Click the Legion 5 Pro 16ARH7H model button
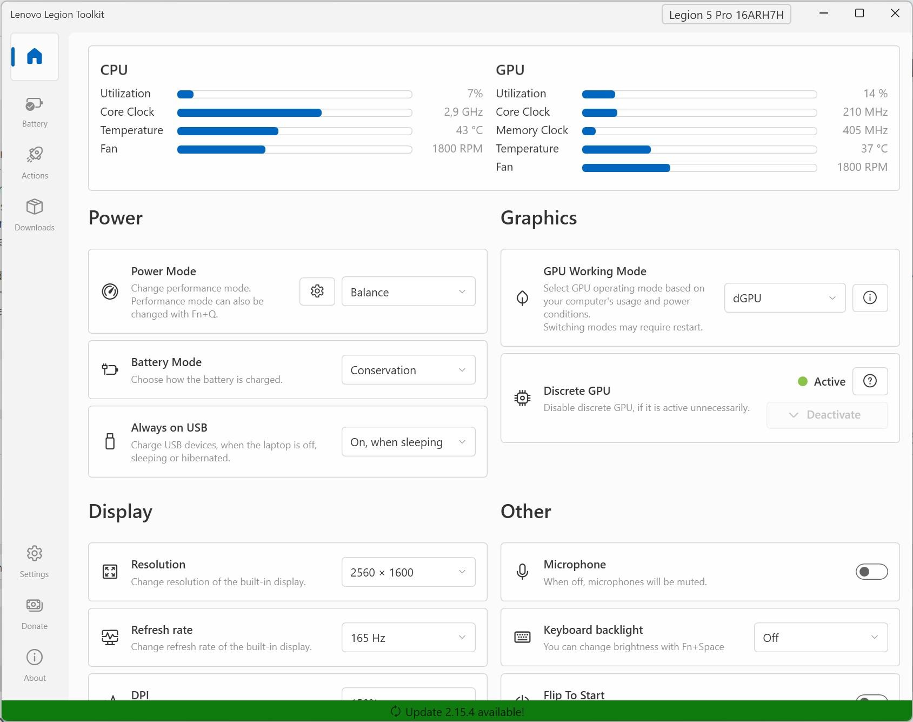The image size is (913, 722). [726, 15]
